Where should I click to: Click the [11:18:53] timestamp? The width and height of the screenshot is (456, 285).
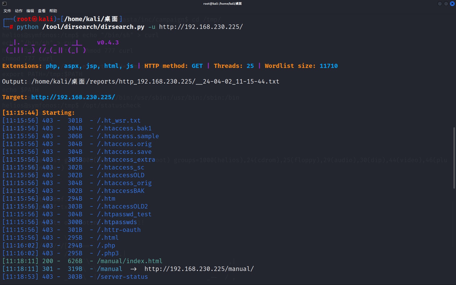(x=20, y=277)
